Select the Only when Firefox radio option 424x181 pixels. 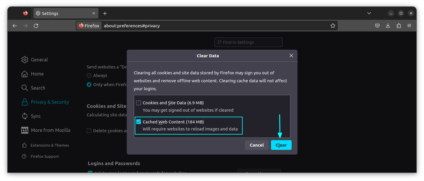89,85
